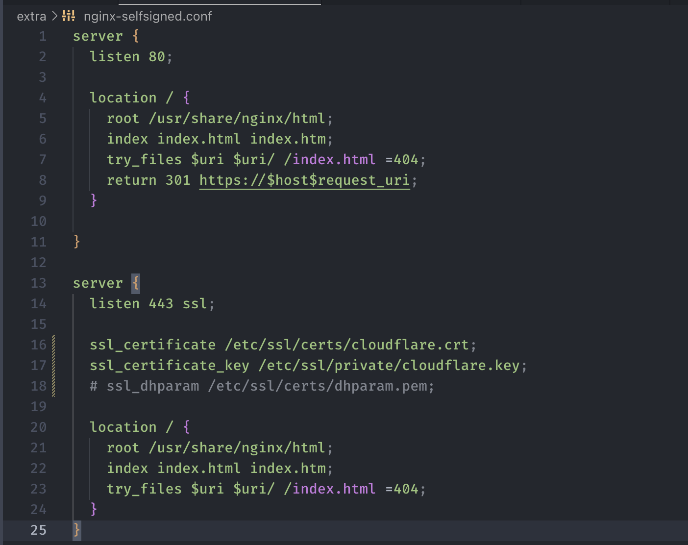Click the highlighted opening brace on line 13
Viewport: 688px width, 545px height.
136,283
